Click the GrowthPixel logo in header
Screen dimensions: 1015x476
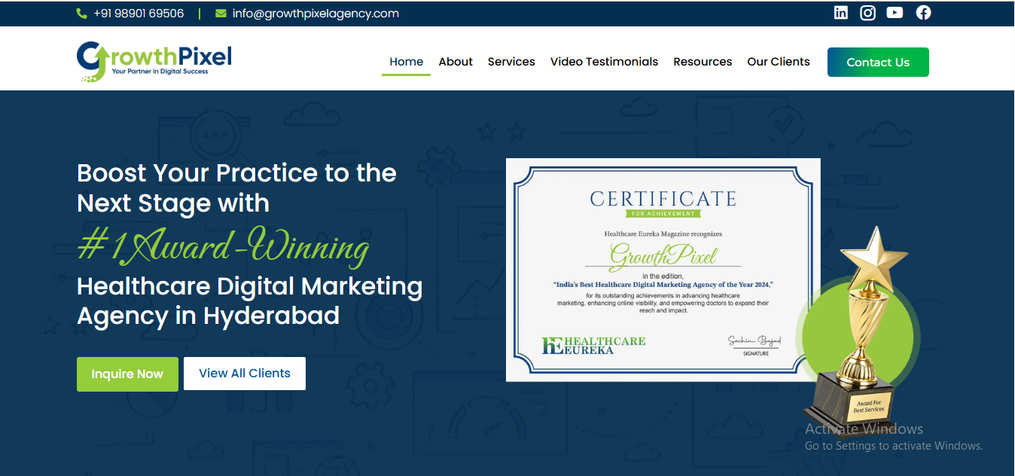coord(154,61)
